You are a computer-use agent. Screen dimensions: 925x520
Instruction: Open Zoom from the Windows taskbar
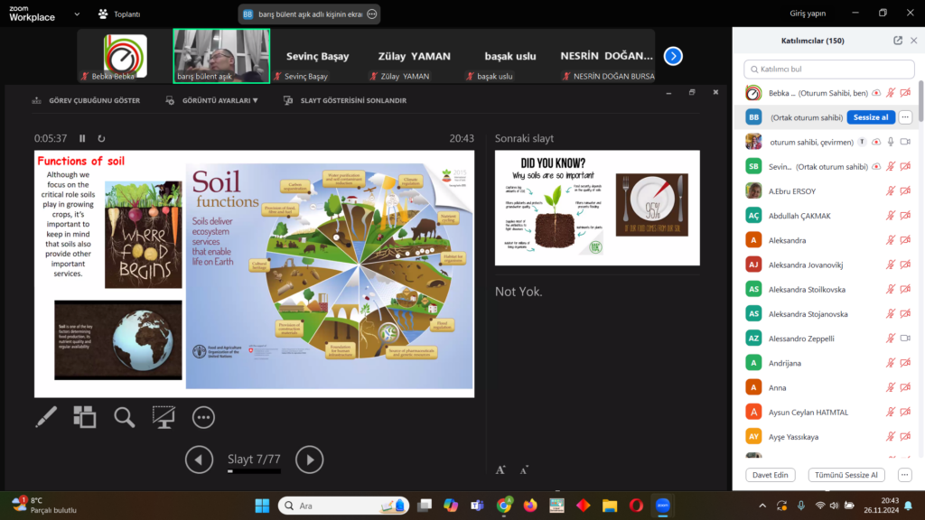[662, 505]
